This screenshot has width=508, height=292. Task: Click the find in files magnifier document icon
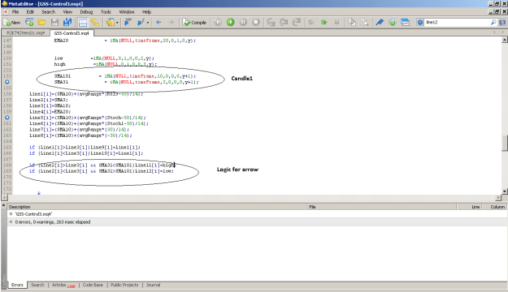(x=364, y=23)
